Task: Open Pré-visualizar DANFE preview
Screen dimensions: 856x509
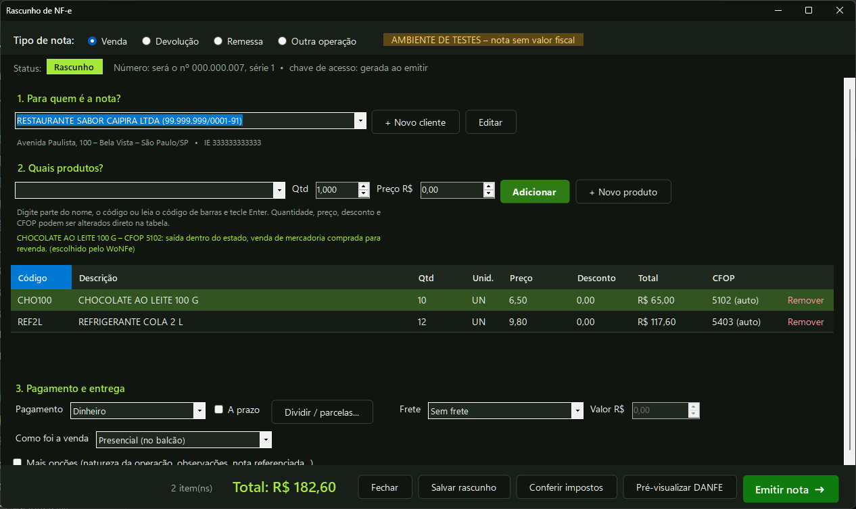Action: click(680, 487)
